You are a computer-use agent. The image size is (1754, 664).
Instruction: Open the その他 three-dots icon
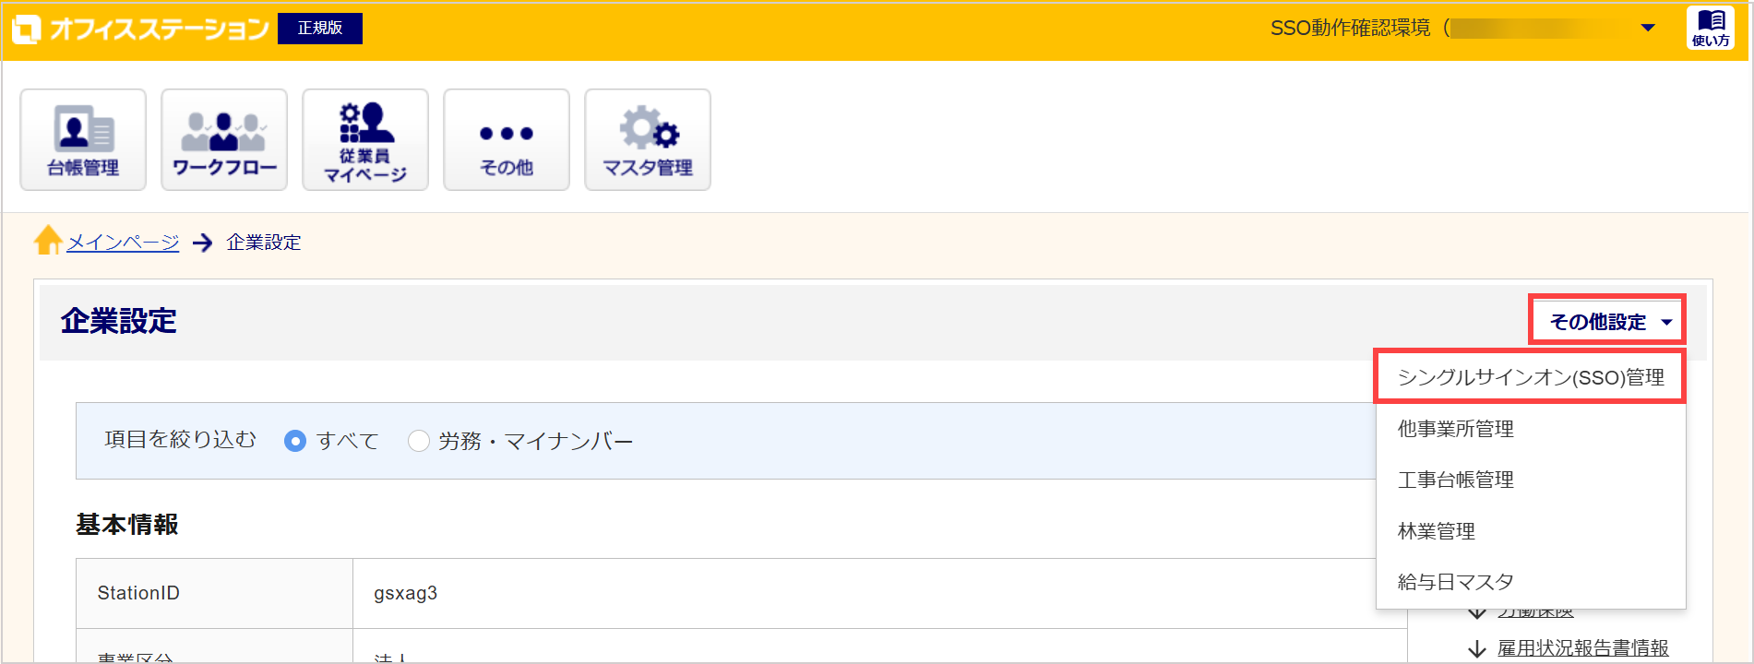507,140
